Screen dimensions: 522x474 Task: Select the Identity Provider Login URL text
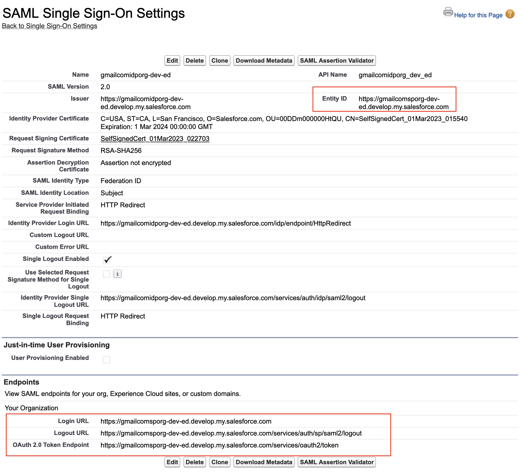[x=225, y=223]
